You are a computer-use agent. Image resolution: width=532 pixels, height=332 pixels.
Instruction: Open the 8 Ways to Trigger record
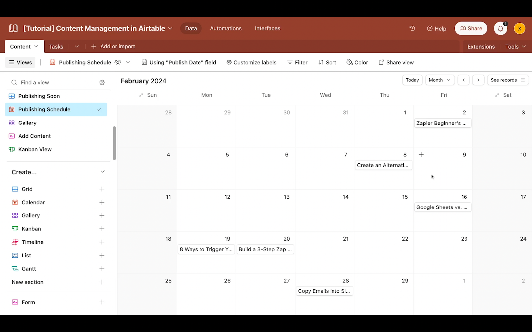coord(206,249)
